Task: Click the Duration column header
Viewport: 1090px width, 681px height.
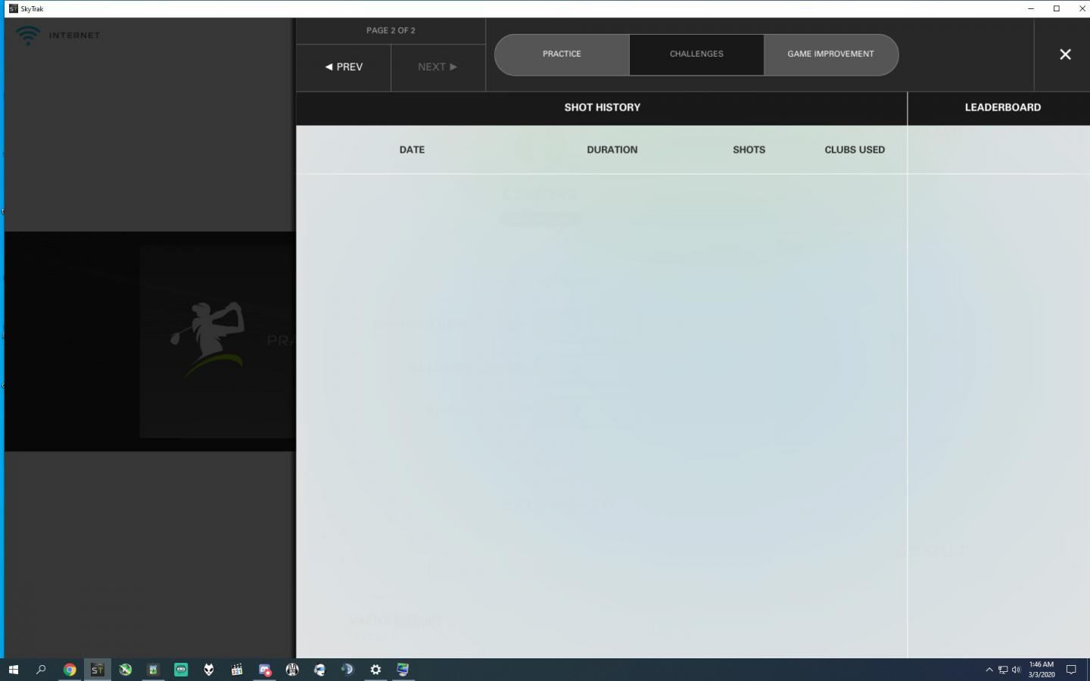Action: 612,150
